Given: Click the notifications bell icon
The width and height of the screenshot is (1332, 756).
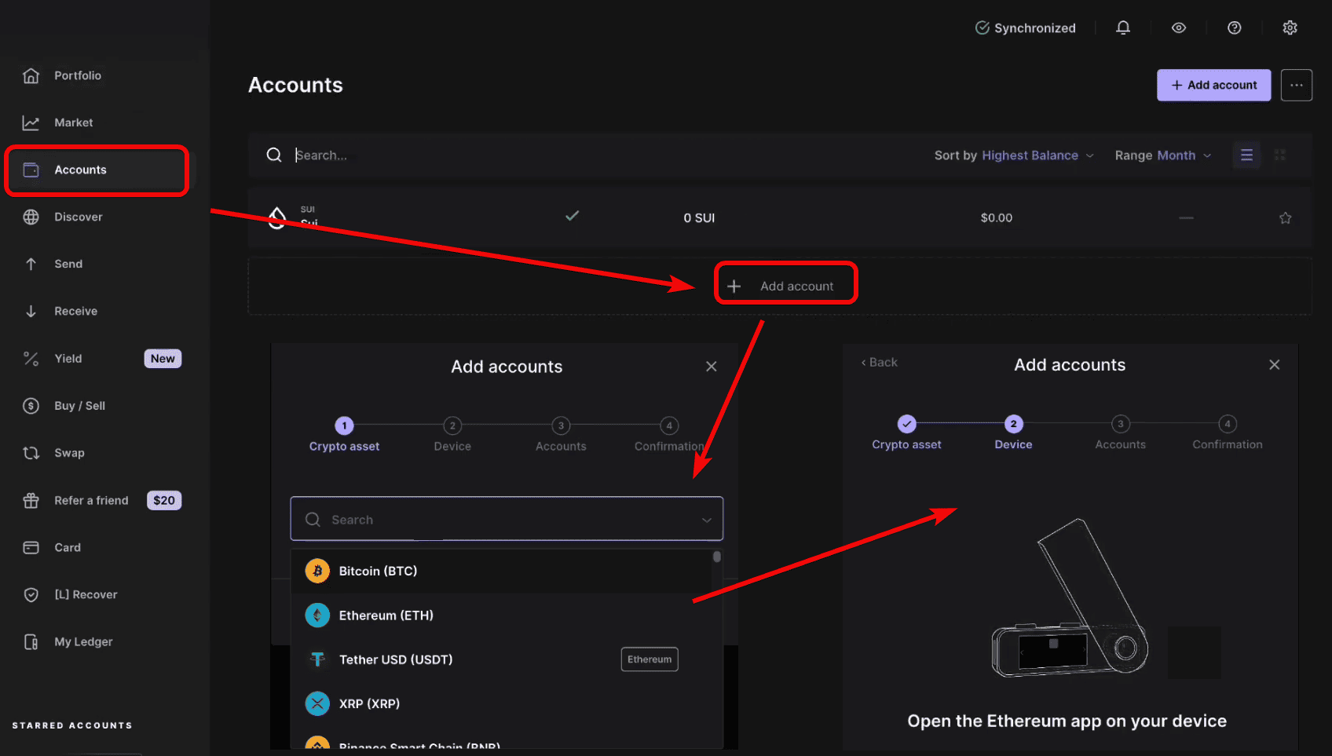Looking at the screenshot, I should tap(1123, 27).
